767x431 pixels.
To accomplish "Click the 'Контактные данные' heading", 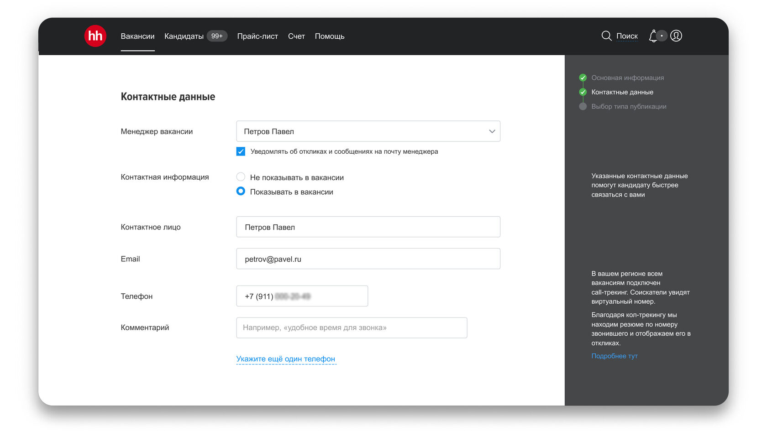I will pyautogui.click(x=168, y=97).
